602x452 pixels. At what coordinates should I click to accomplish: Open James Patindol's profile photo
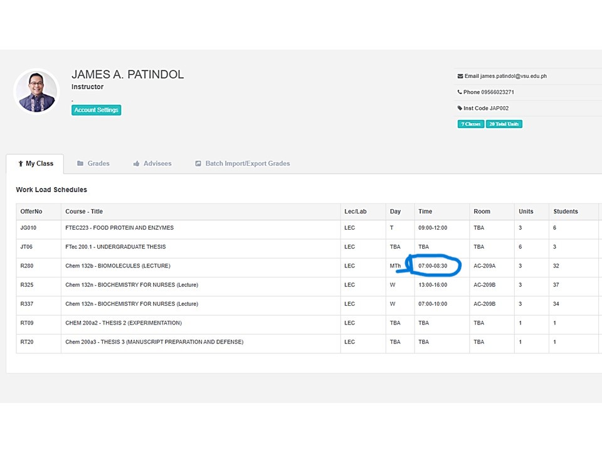click(x=36, y=91)
